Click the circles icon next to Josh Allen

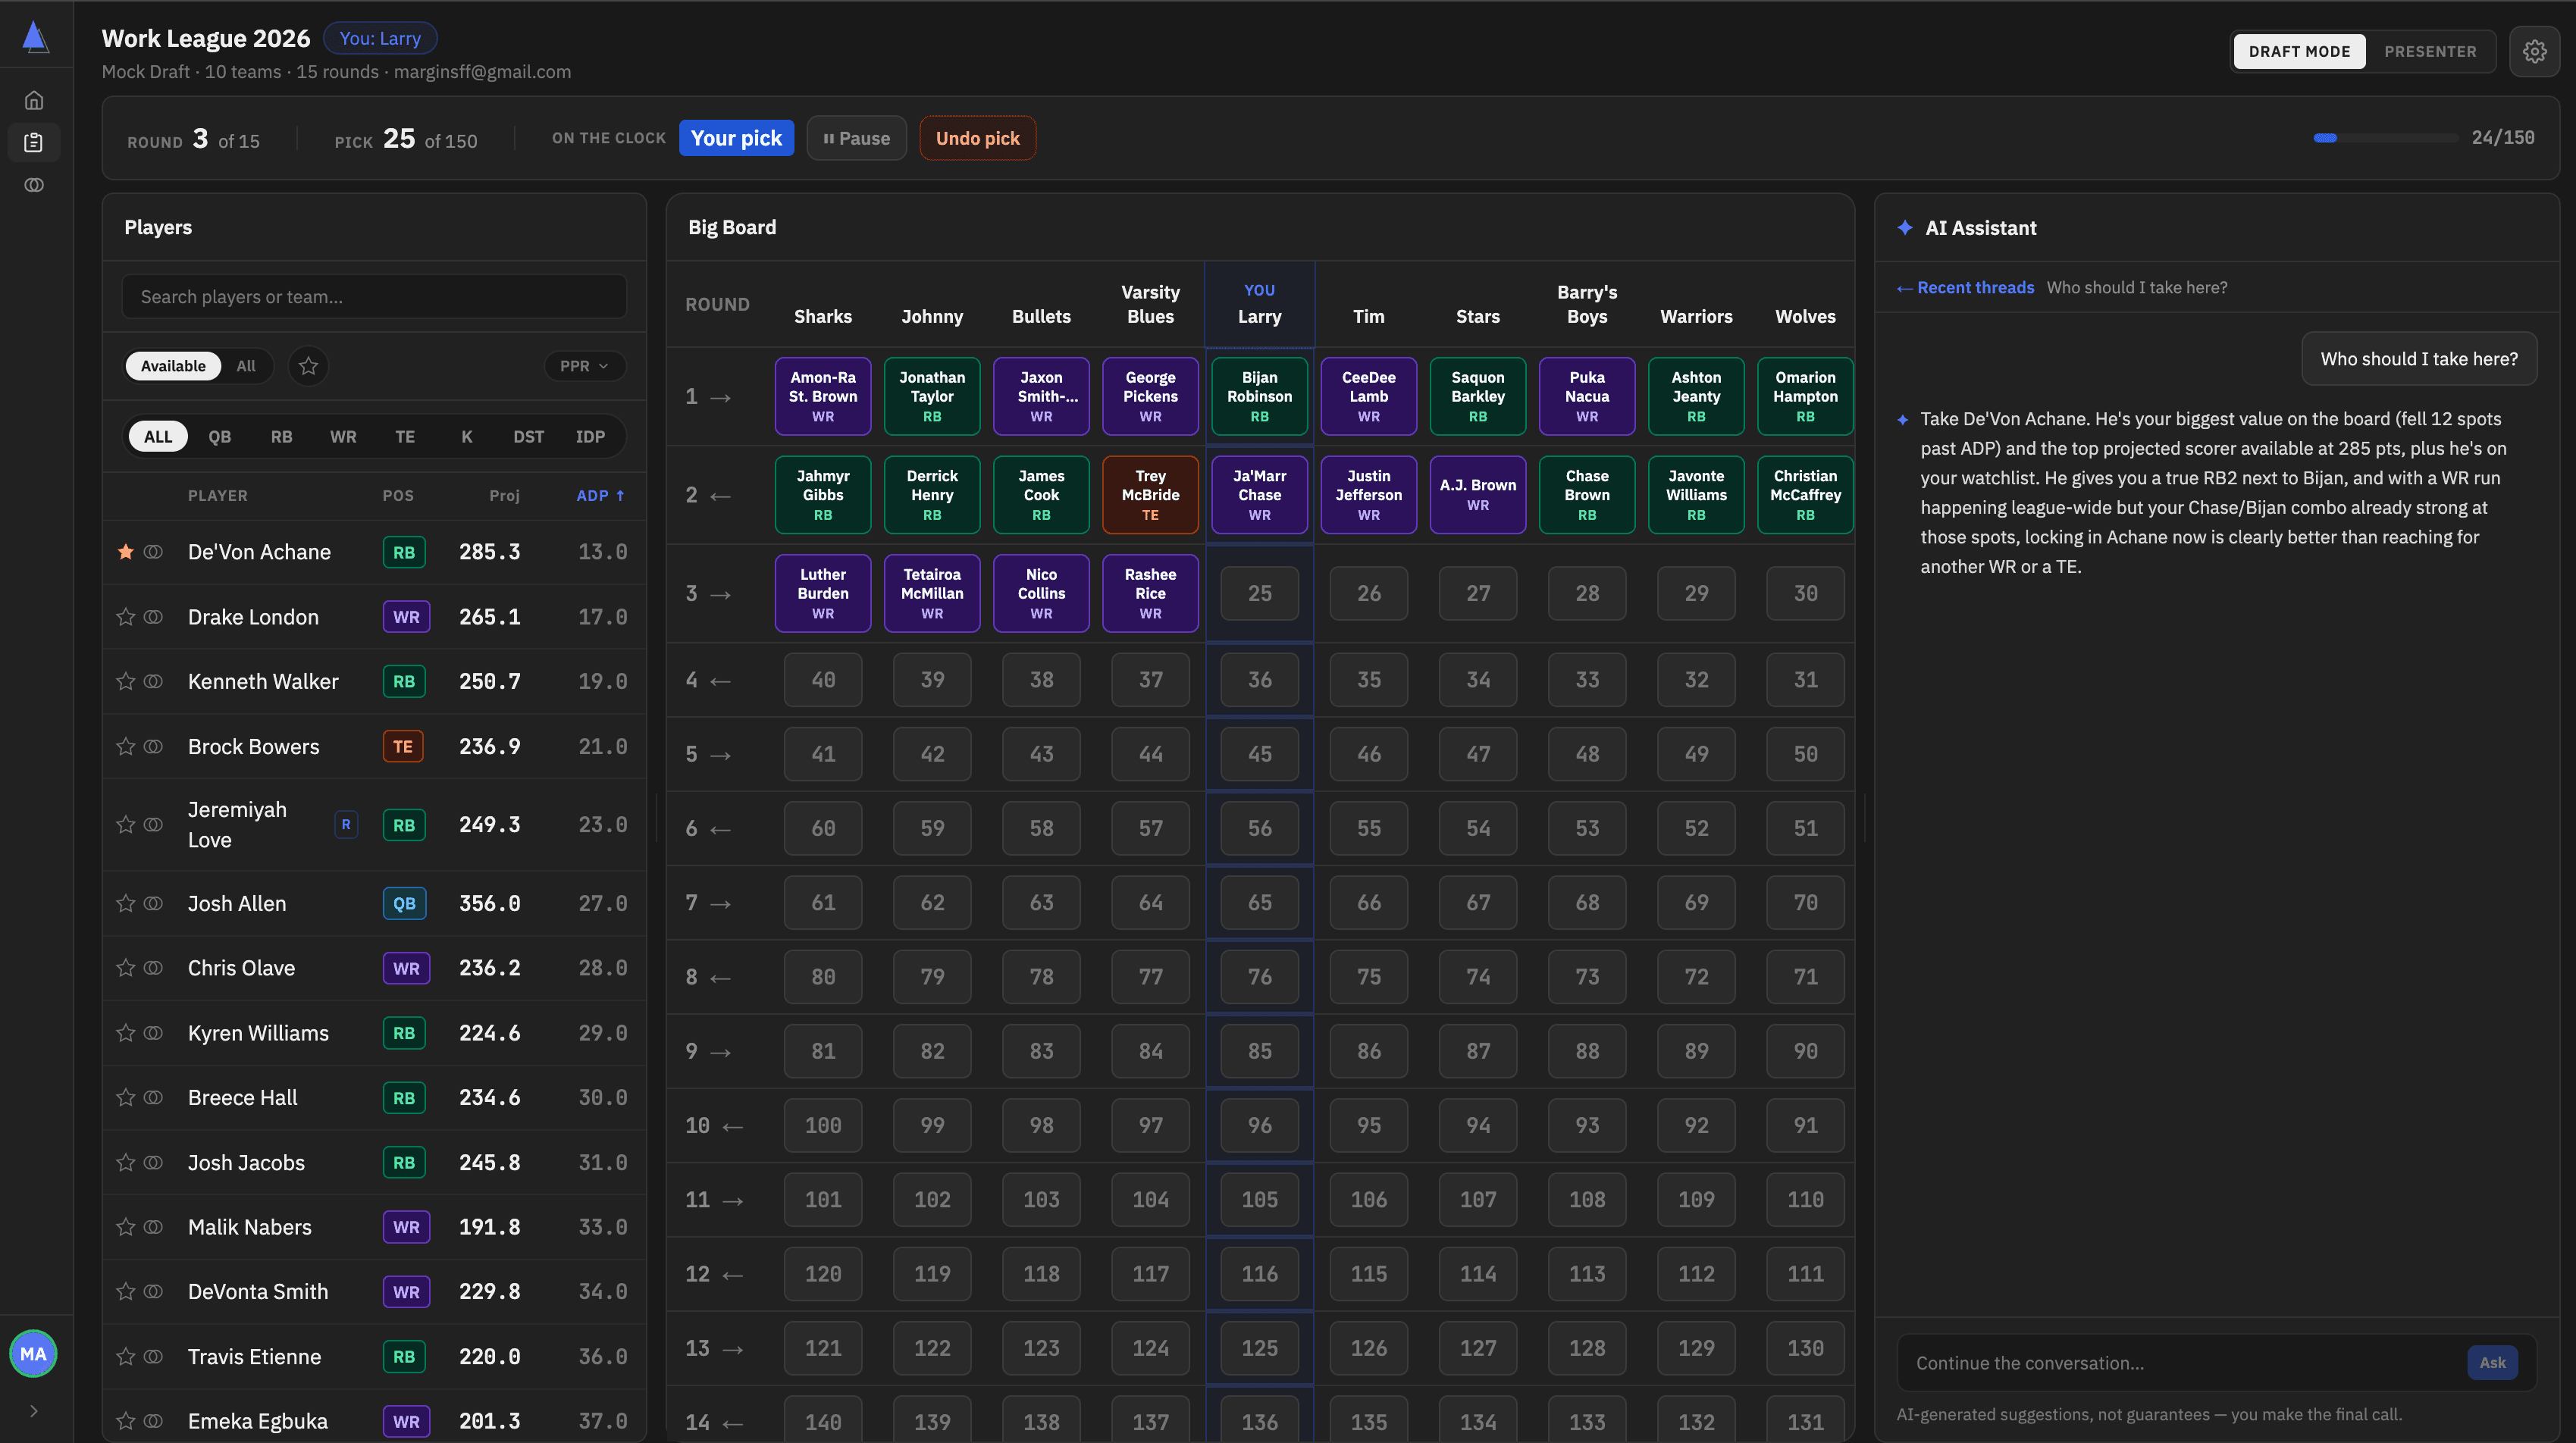coord(153,903)
